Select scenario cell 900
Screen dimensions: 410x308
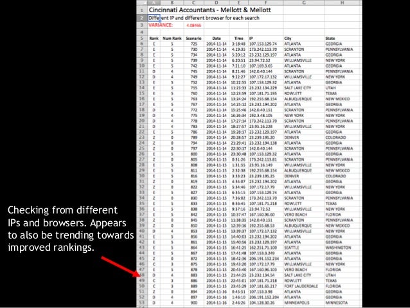coord(194,302)
